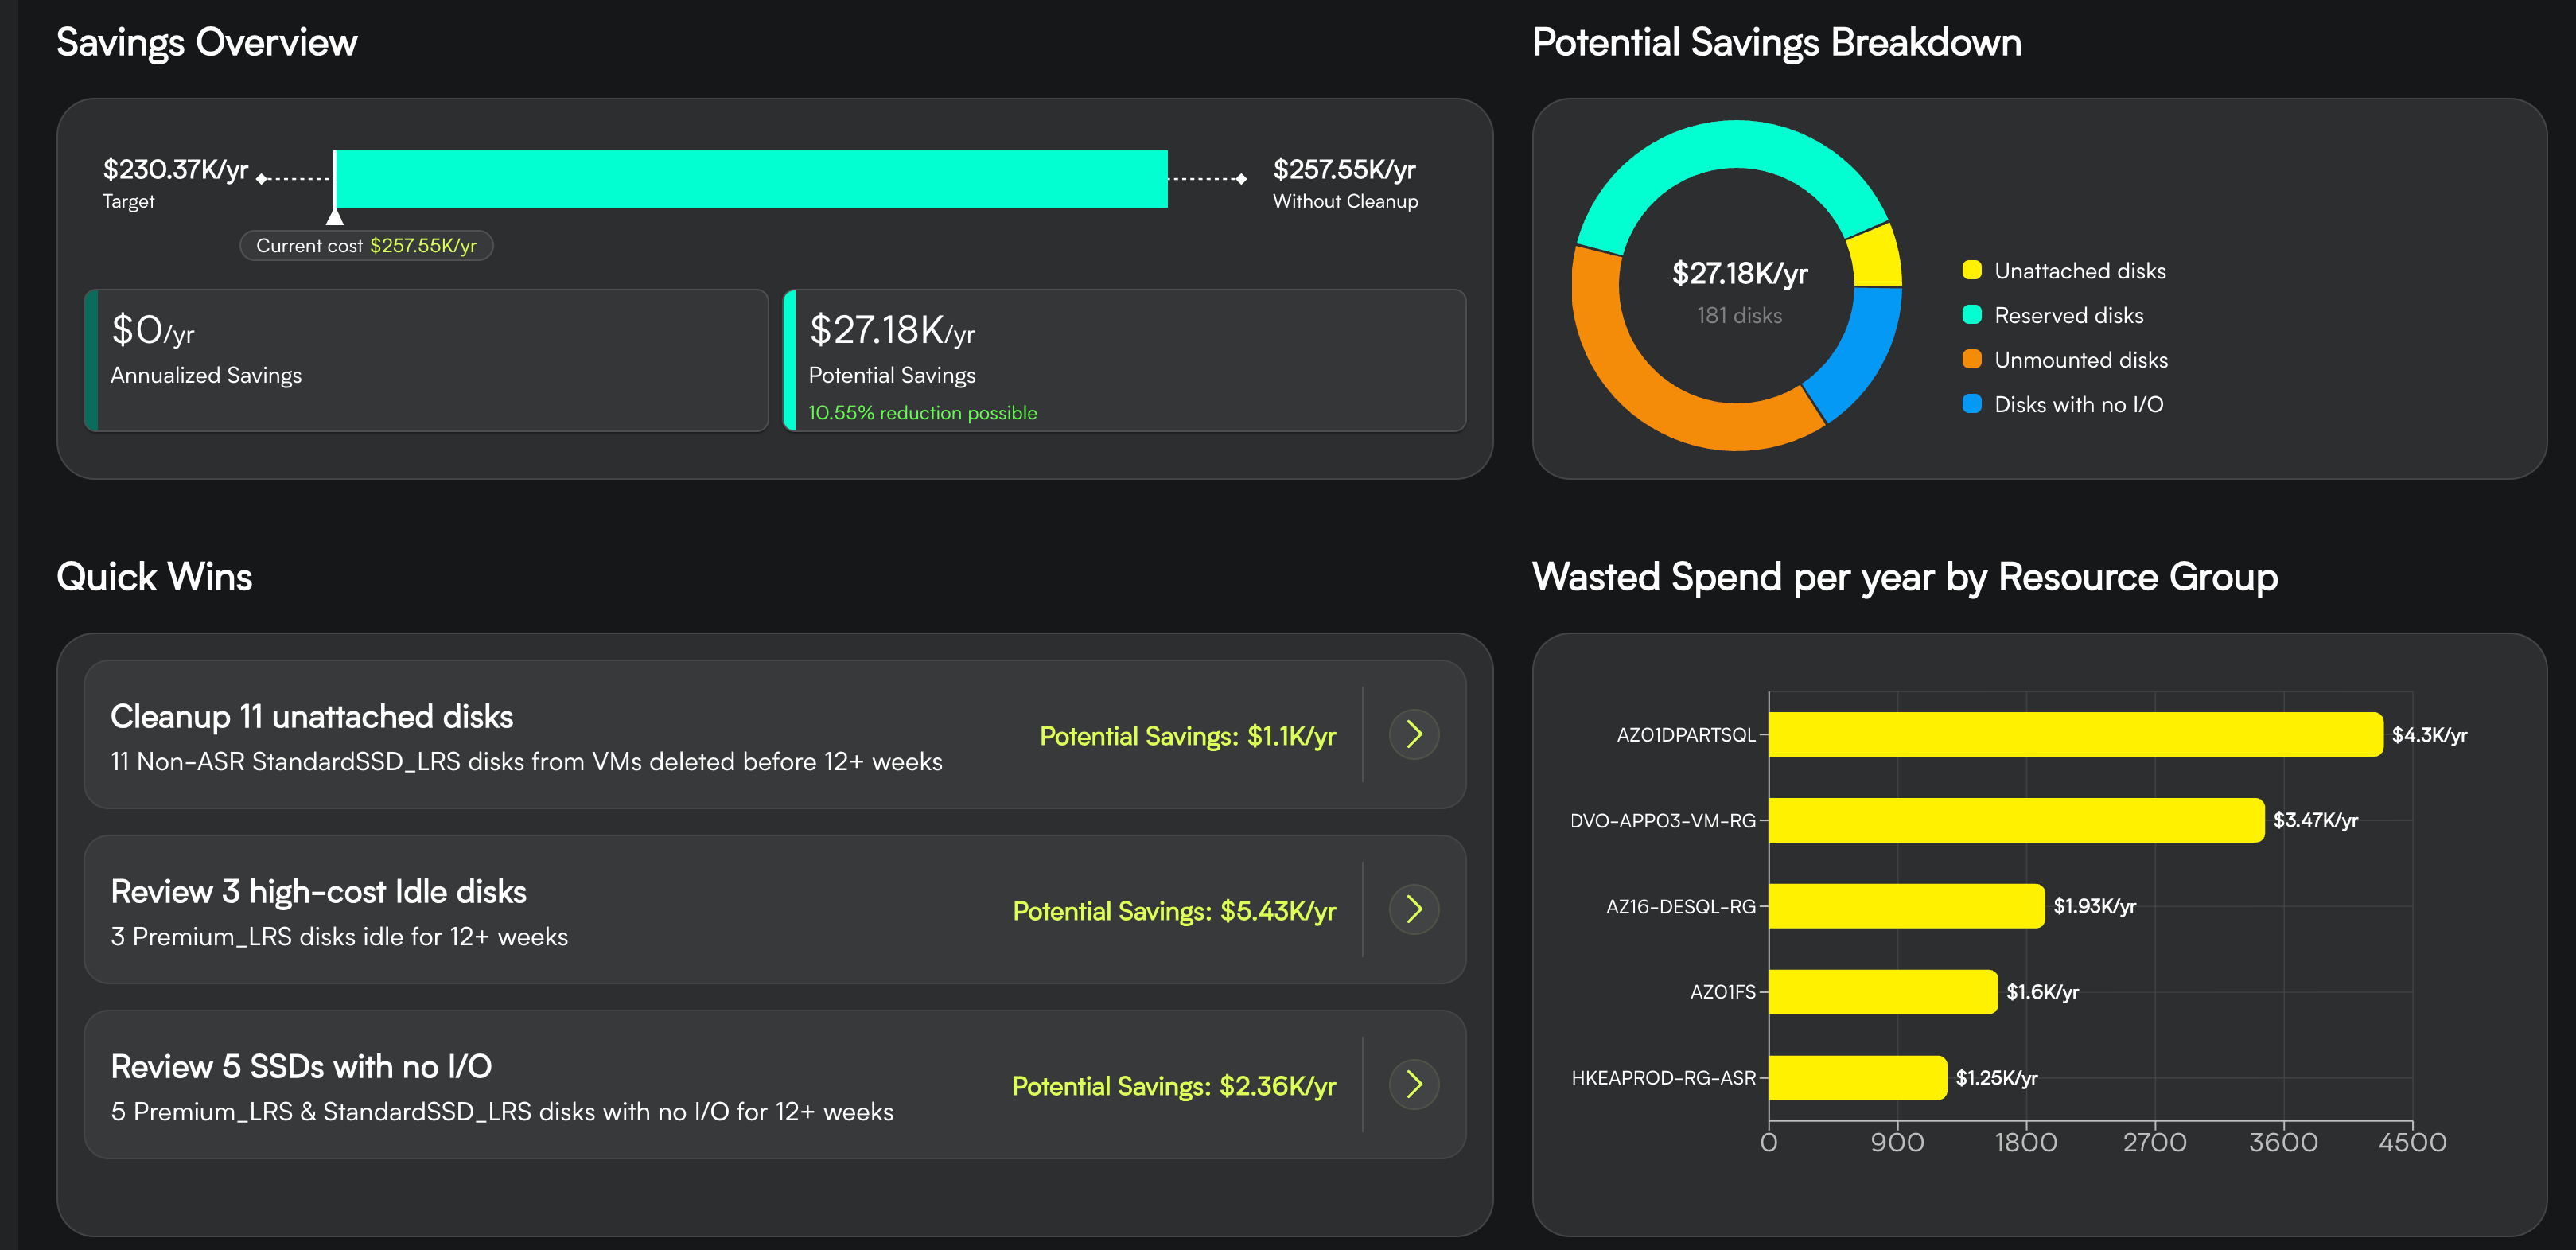Select the DVO-APP03-VM-RG yellow bar
Viewport: 2576px width, 1250px height.
click(x=2015, y=821)
